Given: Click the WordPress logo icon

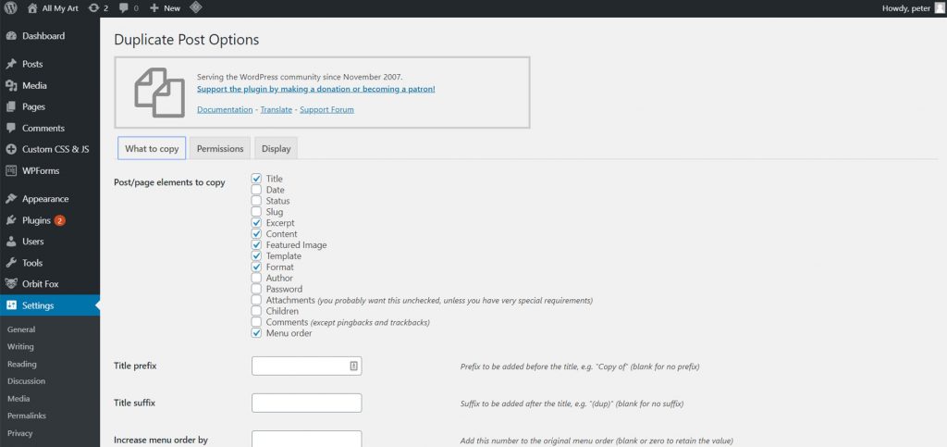Looking at the screenshot, I should 11,8.
